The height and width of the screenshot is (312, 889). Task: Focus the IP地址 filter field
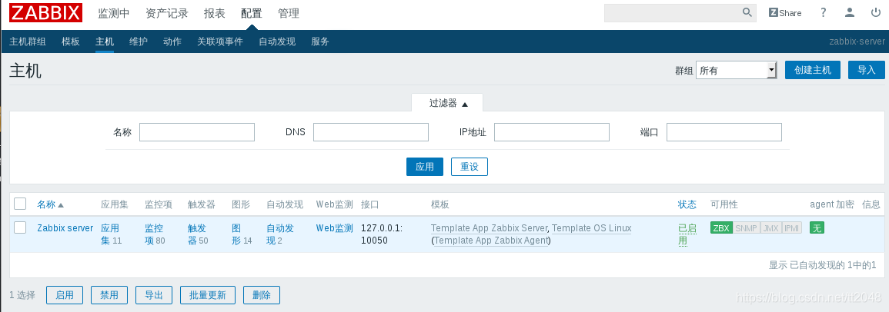[x=552, y=132]
